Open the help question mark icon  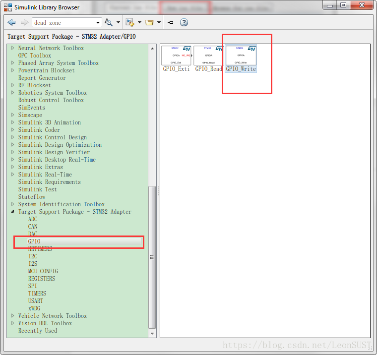(x=184, y=22)
